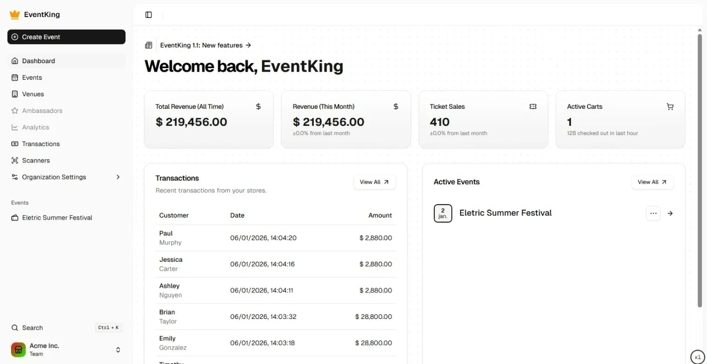Click the arrow next to Eletric Summer Festival
The image size is (707, 364).
(670, 213)
